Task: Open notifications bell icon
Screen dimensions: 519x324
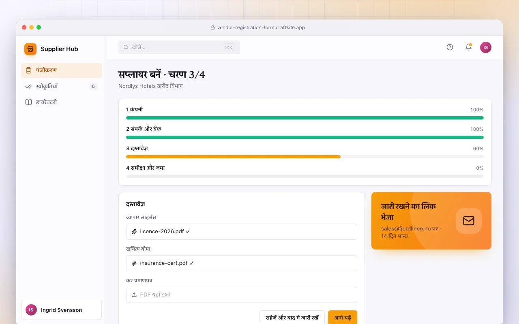Action: pos(468,47)
